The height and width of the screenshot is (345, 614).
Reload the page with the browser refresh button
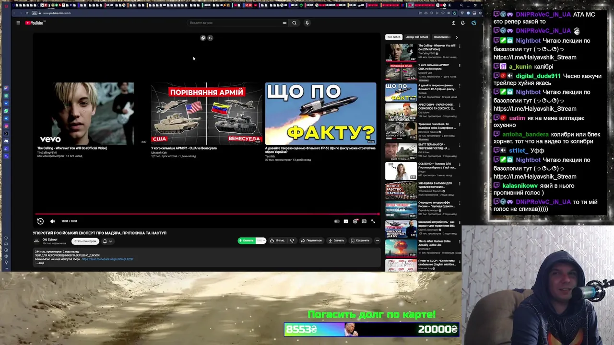pos(27,13)
